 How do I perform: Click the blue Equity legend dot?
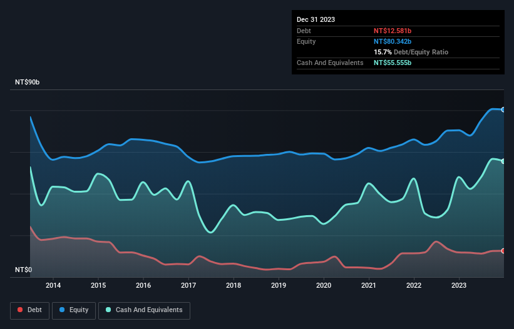coord(62,310)
